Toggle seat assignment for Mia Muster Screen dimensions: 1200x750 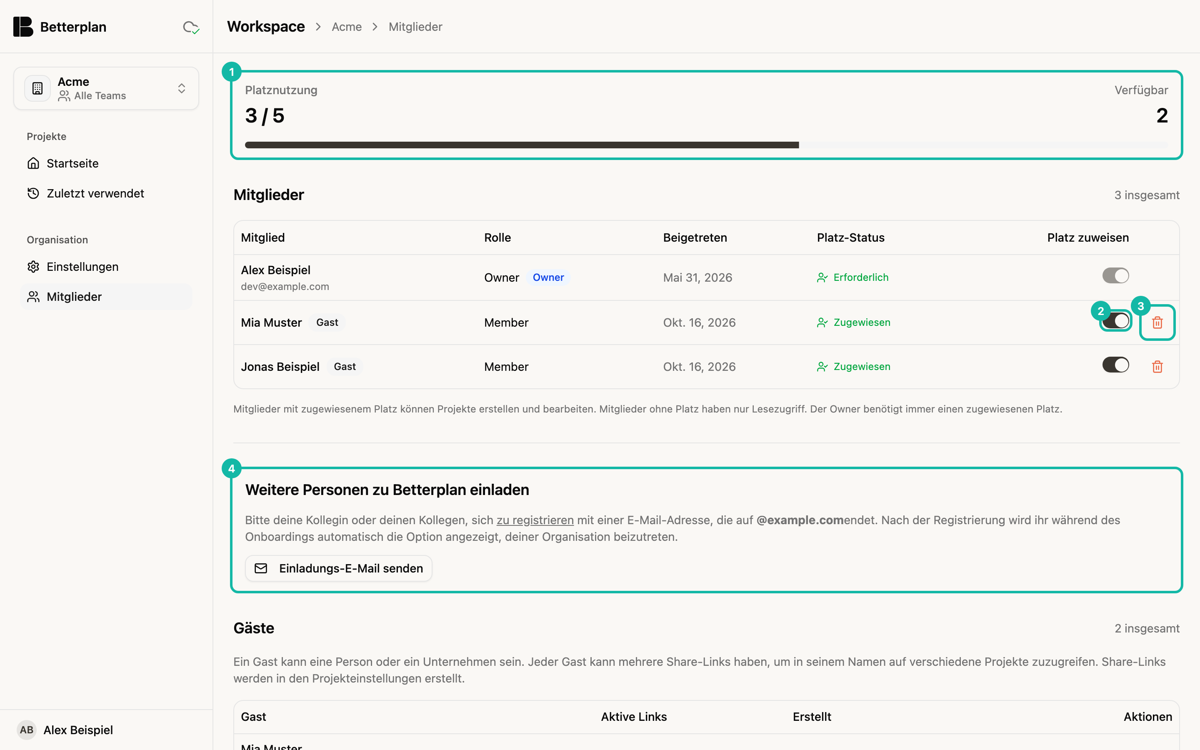pos(1115,321)
